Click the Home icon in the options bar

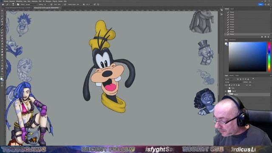(x=3, y=5)
